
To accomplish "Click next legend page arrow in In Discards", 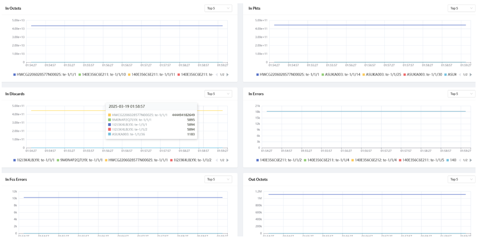I will click(227, 160).
